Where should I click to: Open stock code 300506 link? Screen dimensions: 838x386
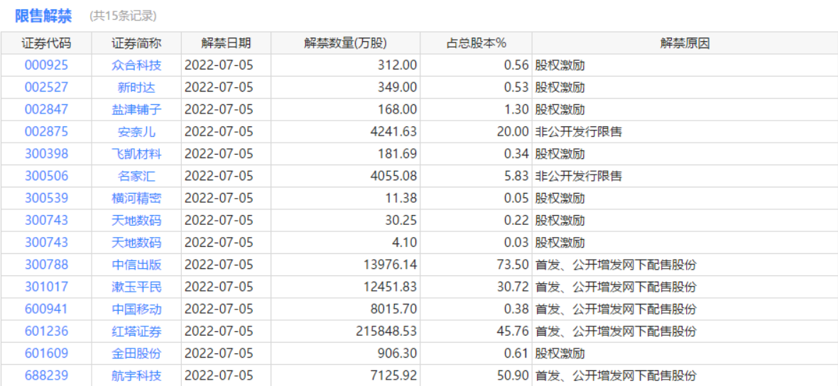tap(46, 176)
